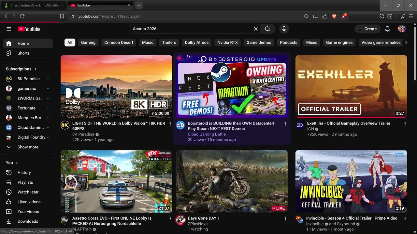Screen dimensions: 417x234
Task: Open gameranx subscription channel
Action: coord(28,88)
